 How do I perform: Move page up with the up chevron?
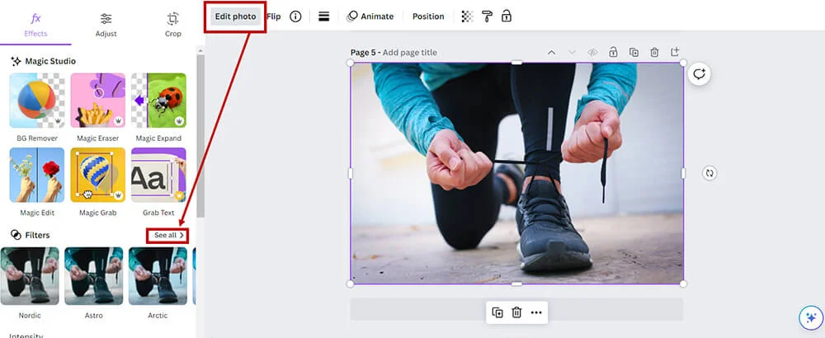[551, 53]
